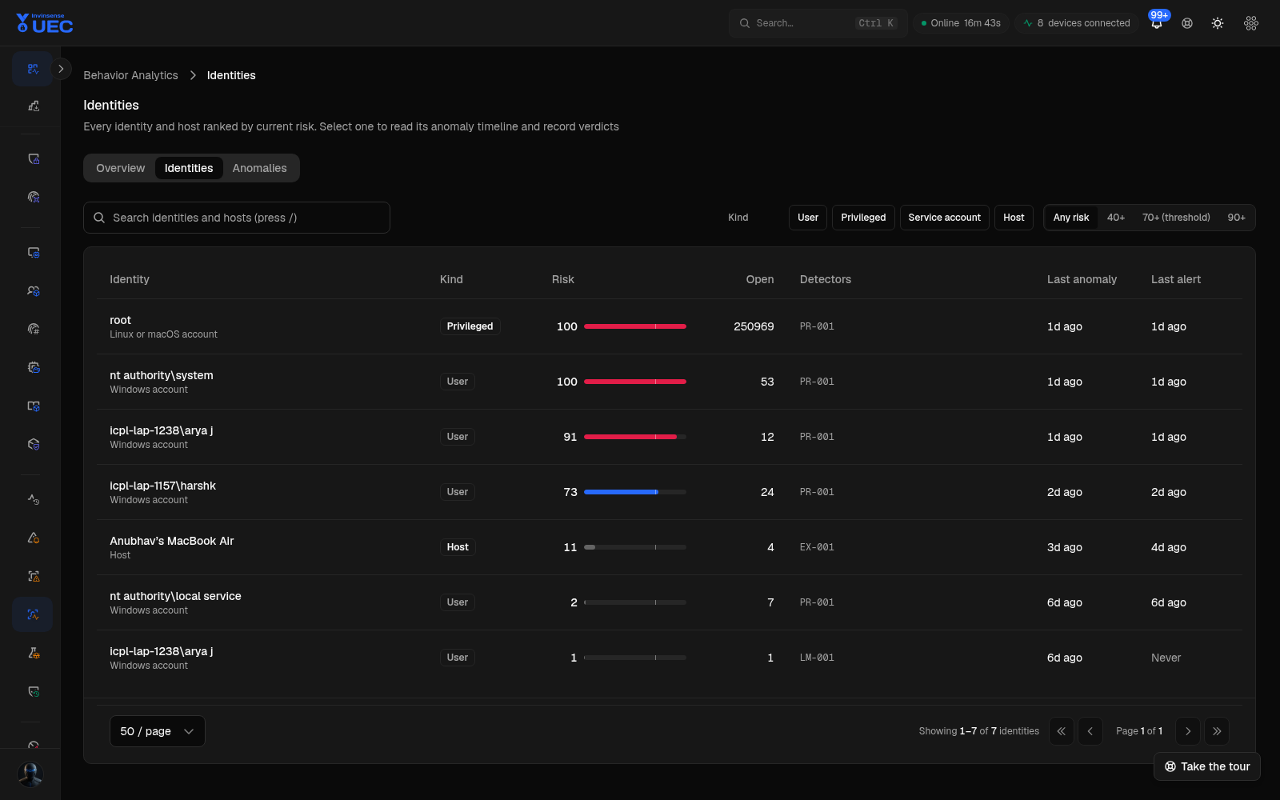Click the UEC logo
Screen dimensions: 1280x800
[45, 23]
